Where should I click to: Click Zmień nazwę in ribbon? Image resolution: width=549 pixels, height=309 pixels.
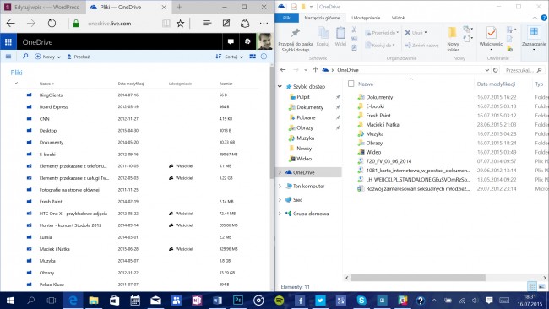pyautogui.click(x=421, y=45)
